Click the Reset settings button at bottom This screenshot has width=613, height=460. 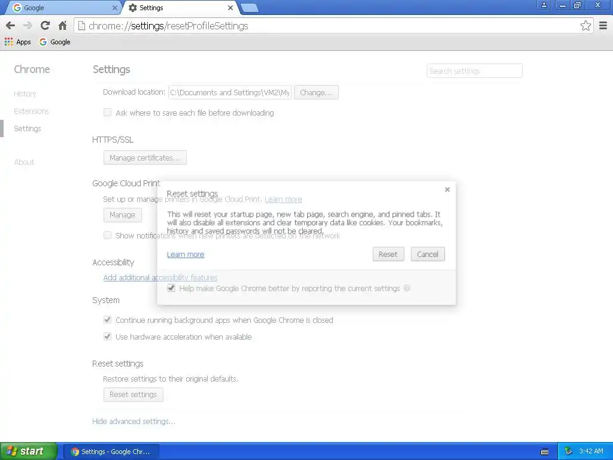[x=133, y=394]
